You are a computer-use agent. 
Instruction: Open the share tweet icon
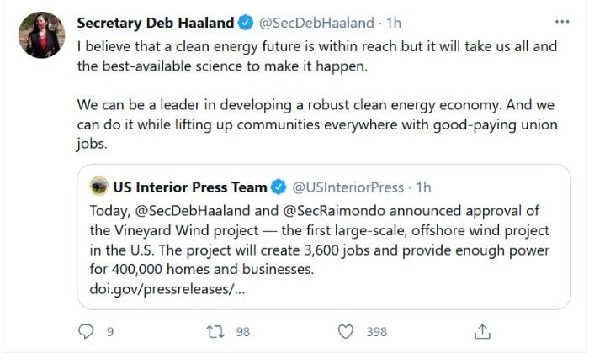[482, 332]
